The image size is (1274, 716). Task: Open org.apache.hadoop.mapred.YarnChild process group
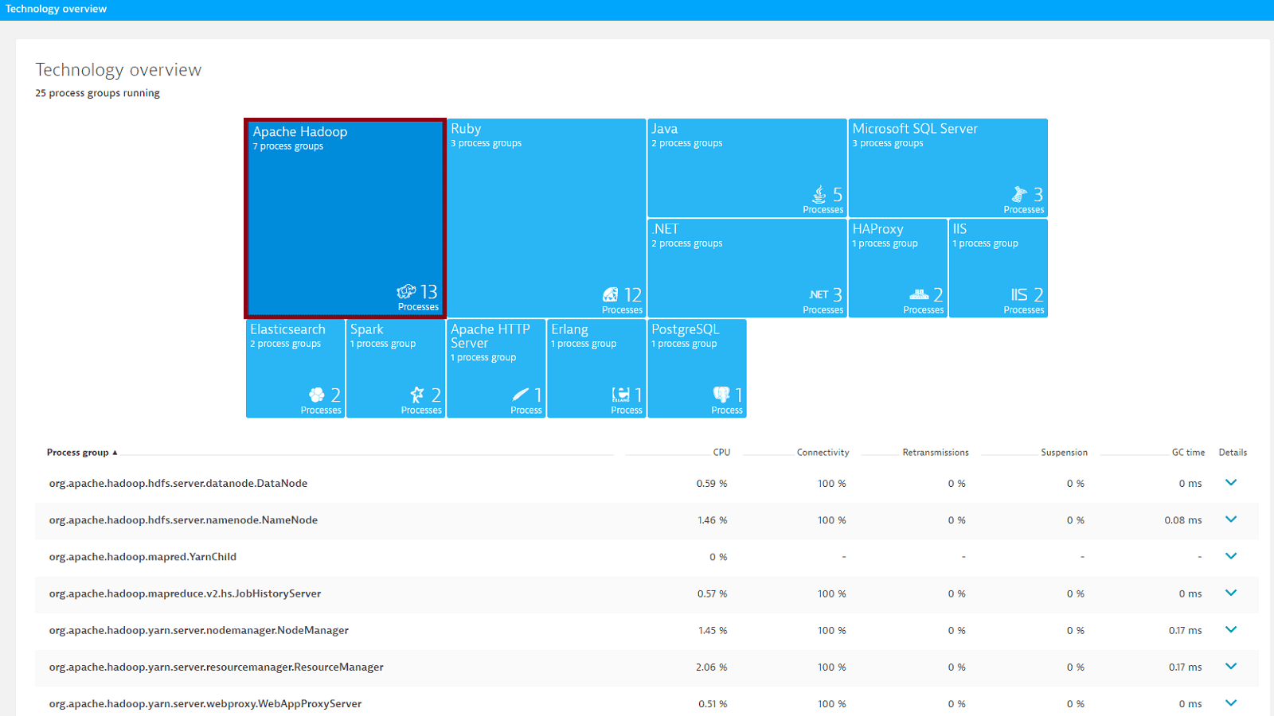coord(143,557)
